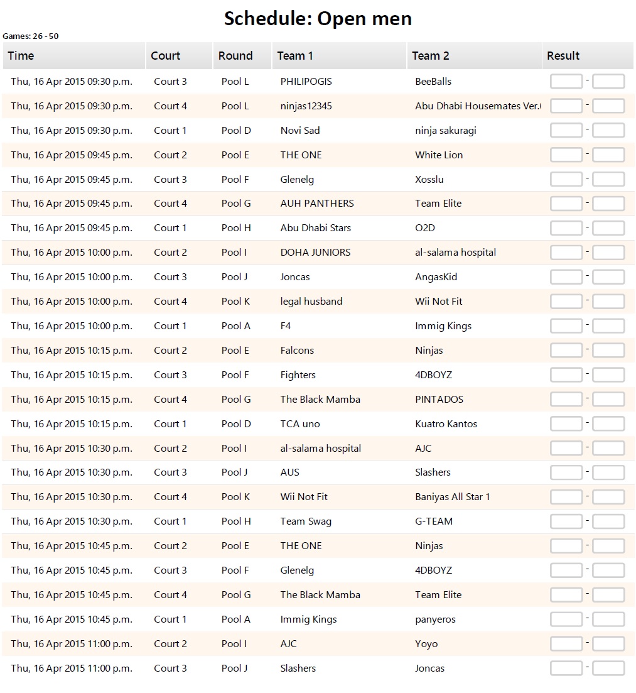Select the Novi Sad score input

pyautogui.click(x=566, y=131)
